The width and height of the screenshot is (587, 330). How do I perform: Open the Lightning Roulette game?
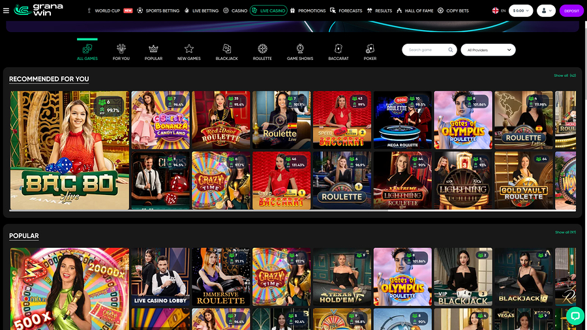pyautogui.click(x=463, y=181)
